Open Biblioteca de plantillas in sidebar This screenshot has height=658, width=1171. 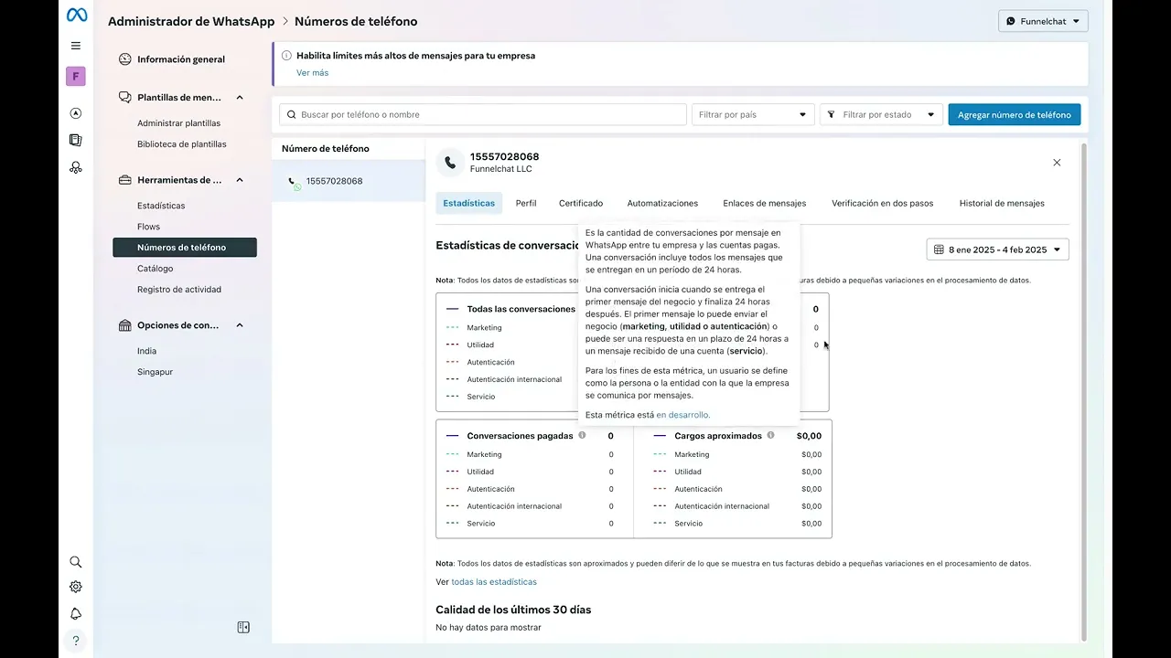(x=181, y=144)
